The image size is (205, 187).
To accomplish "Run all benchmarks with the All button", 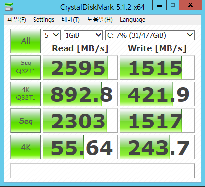I will coord(26,41).
